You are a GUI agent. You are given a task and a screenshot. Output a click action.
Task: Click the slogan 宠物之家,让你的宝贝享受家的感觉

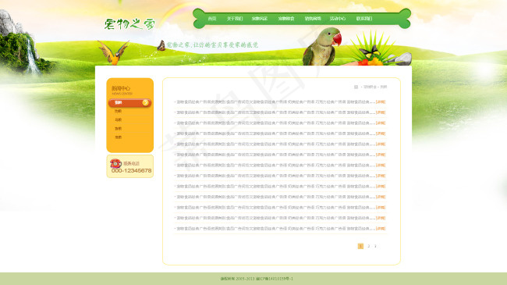click(x=212, y=45)
